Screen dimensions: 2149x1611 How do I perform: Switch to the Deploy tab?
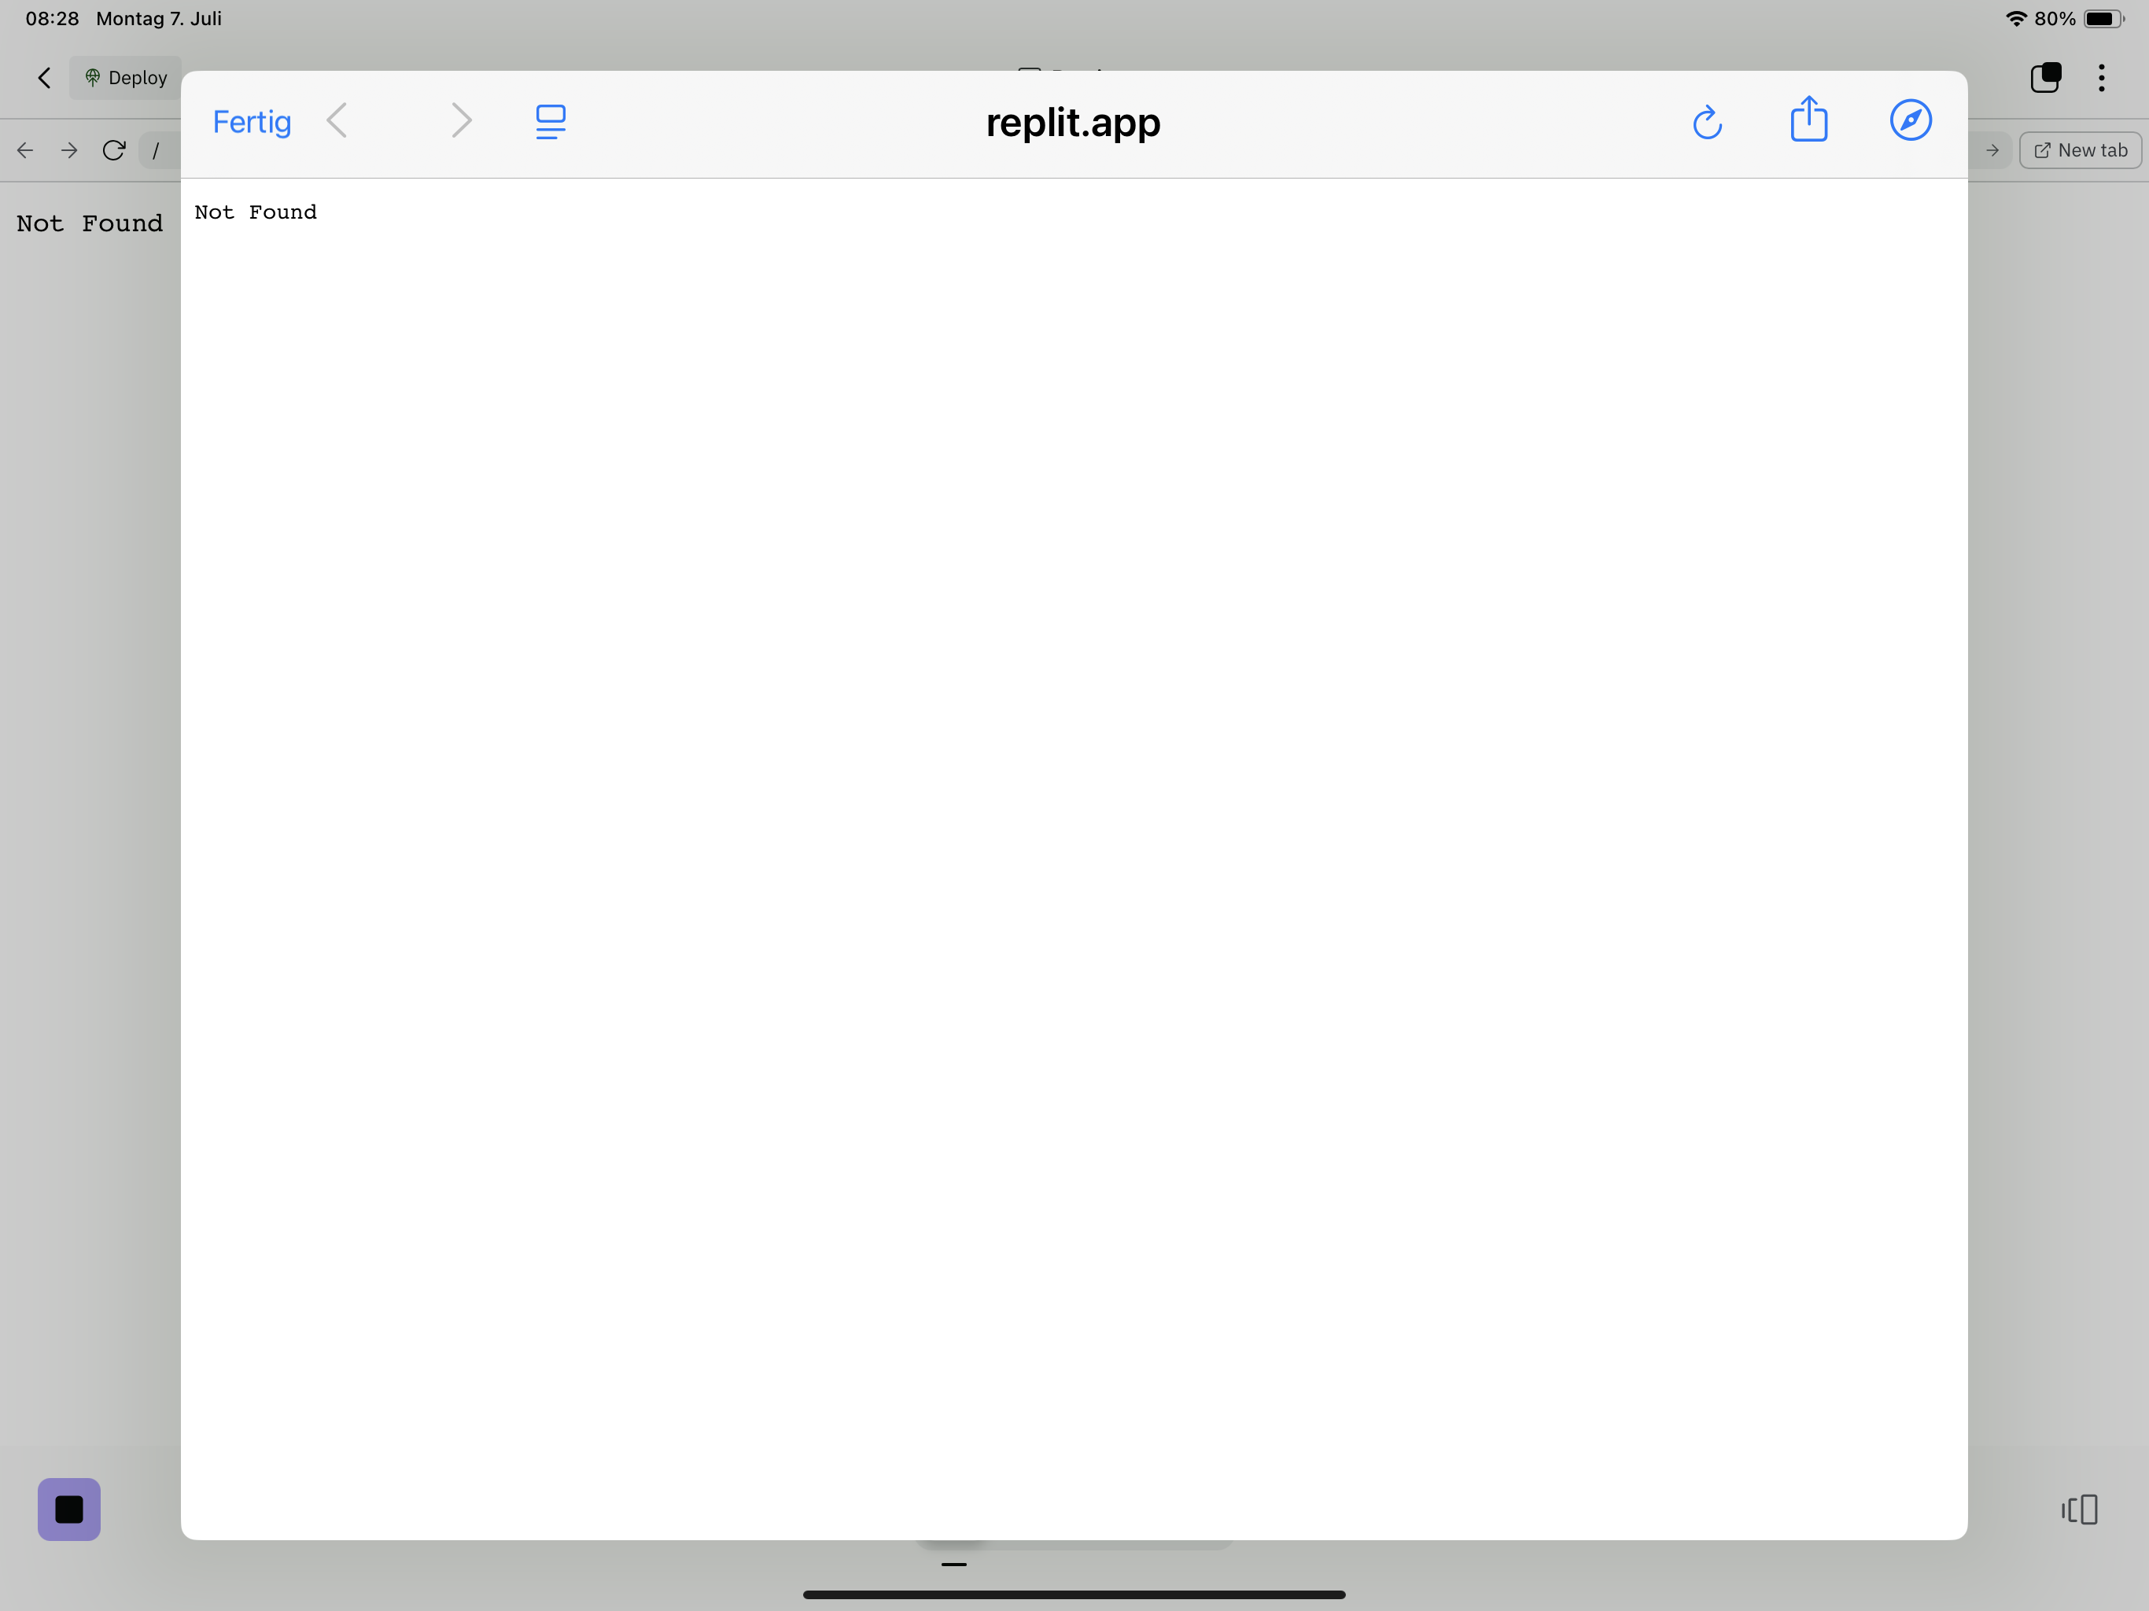(127, 78)
